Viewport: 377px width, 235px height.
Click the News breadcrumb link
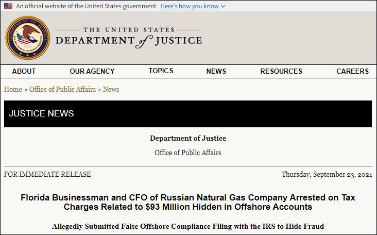pos(111,89)
